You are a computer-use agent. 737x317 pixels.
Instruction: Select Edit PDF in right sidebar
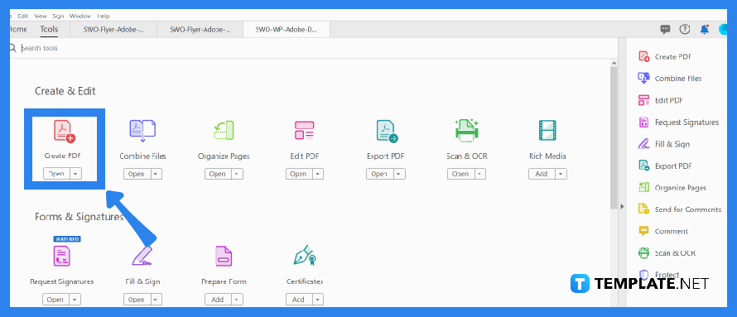(x=661, y=100)
